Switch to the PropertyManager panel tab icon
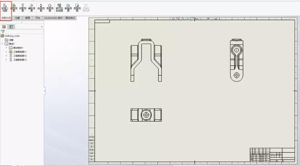 11,27
